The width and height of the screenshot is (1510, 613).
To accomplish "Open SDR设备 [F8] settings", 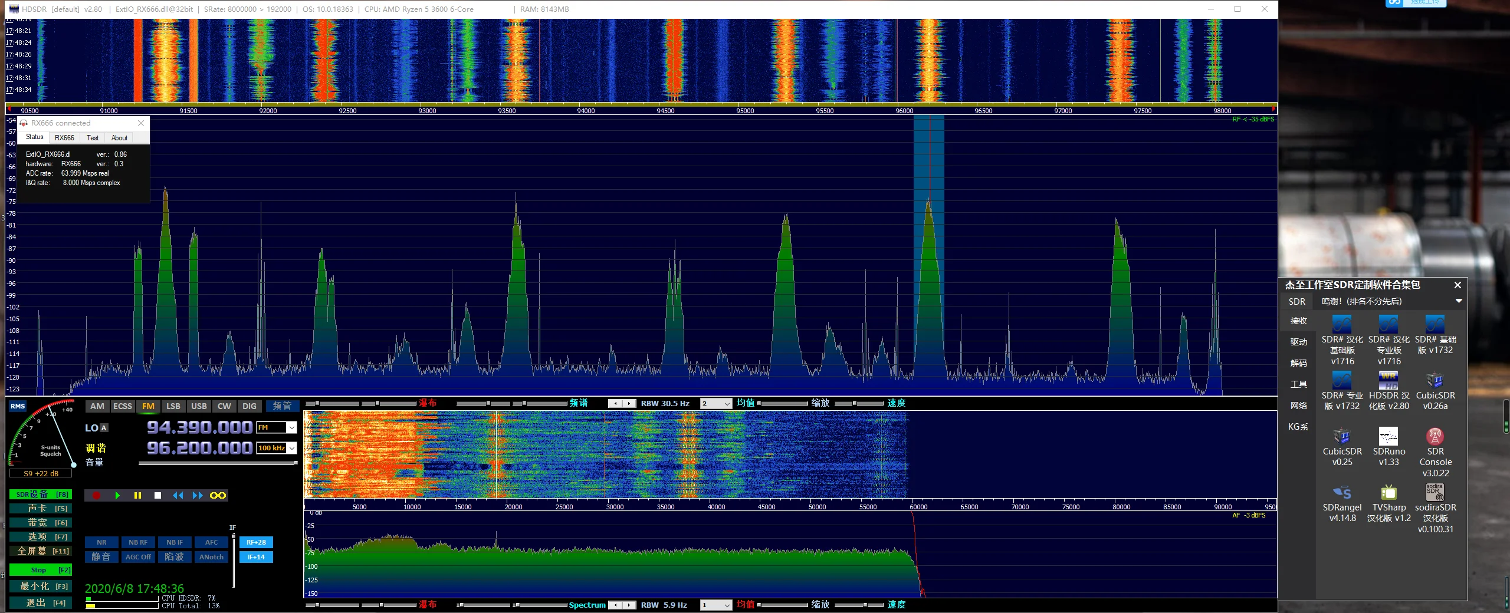I will (x=41, y=495).
